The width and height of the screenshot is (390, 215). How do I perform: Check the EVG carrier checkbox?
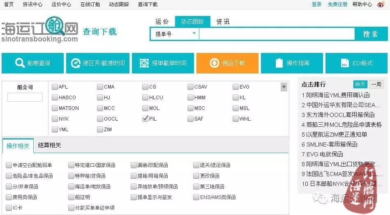[x=235, y=87]
